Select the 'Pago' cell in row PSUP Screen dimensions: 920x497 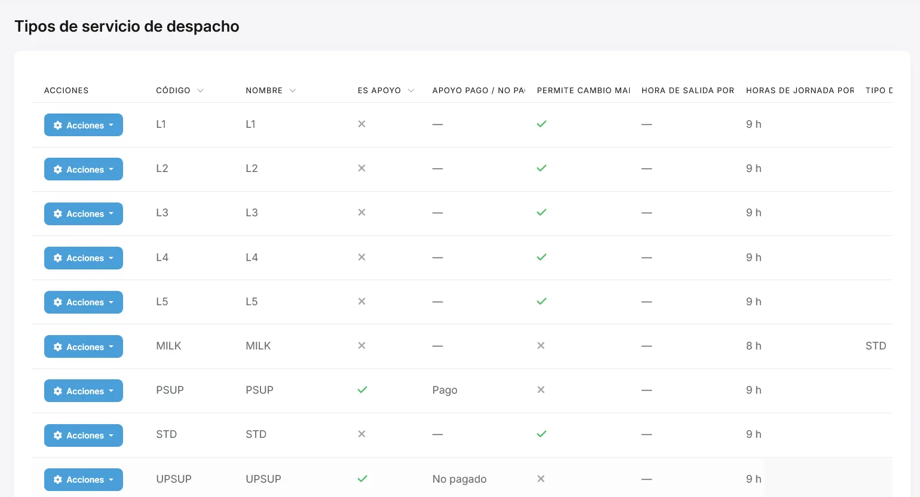(x=445, y=390)
